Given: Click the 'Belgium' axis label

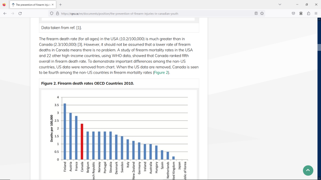Looking at the screenshot, I should [88, 167].
